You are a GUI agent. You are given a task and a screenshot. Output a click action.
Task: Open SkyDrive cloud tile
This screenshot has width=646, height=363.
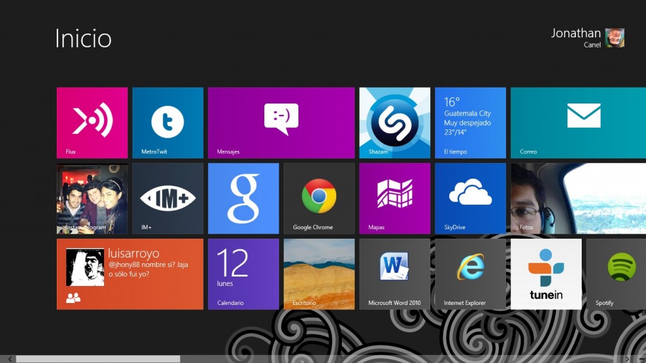point(470,198)
